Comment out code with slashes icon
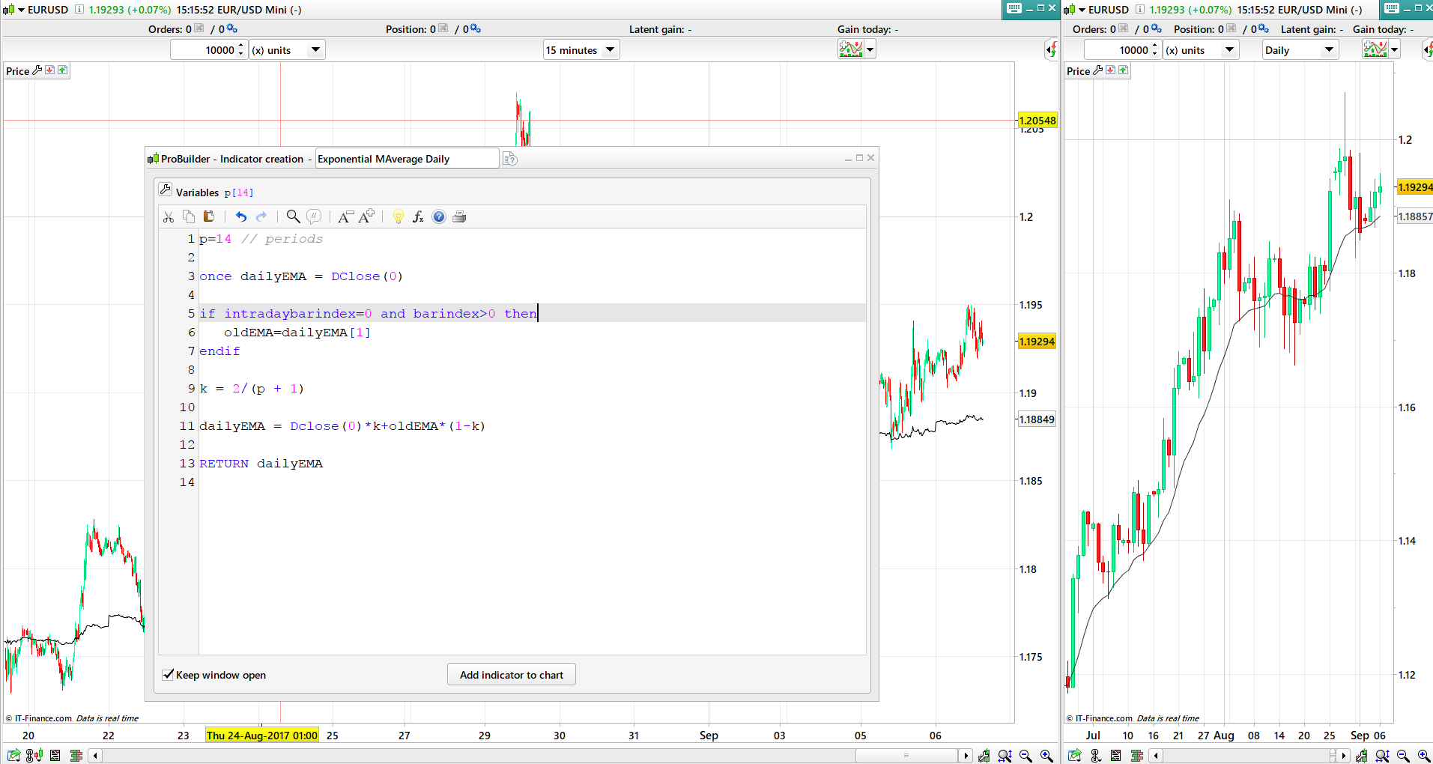This screenshot has width=1433, height=764. [x=314, y=216]
